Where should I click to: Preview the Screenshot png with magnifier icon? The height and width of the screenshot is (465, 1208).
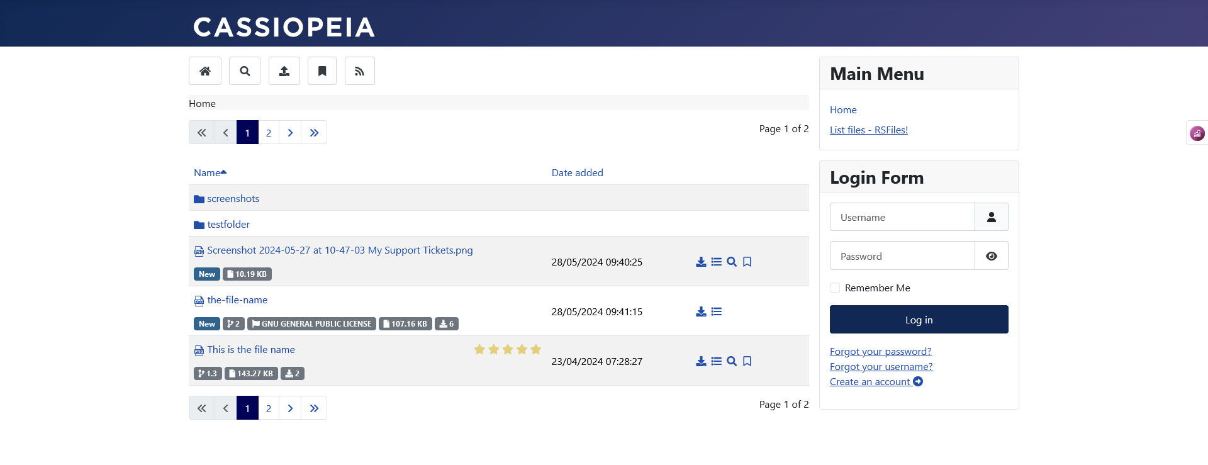732,262
